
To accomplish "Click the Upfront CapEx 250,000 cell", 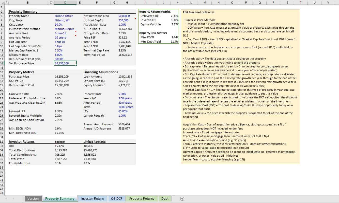I will click(124, 20).
